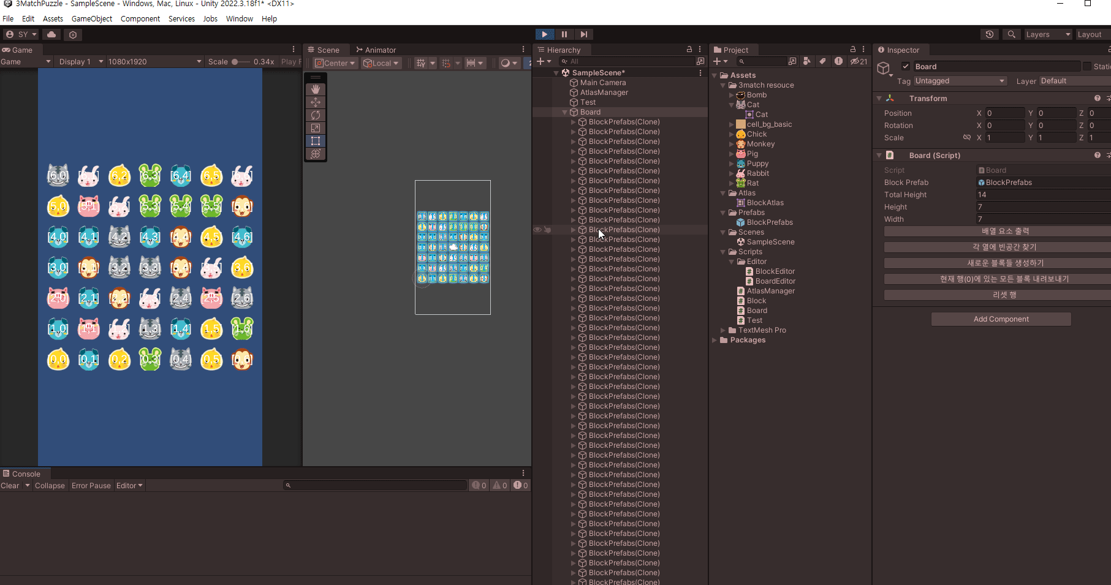Toggle hidden packages visibility showing 21
This screenshot has width=1111, height=585.
859,61
